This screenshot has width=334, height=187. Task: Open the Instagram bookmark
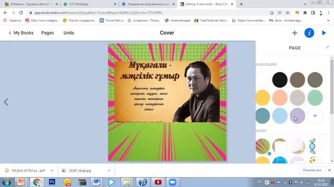pyautogui.click(x=42, y=20)
